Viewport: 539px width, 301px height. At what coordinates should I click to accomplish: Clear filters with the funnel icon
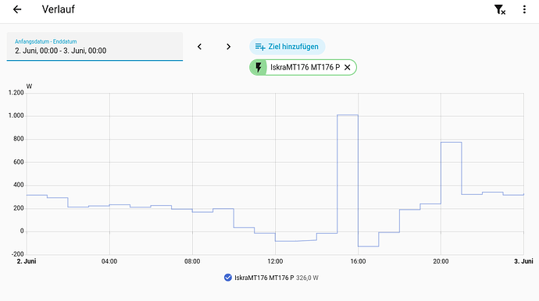click(499, 9)
